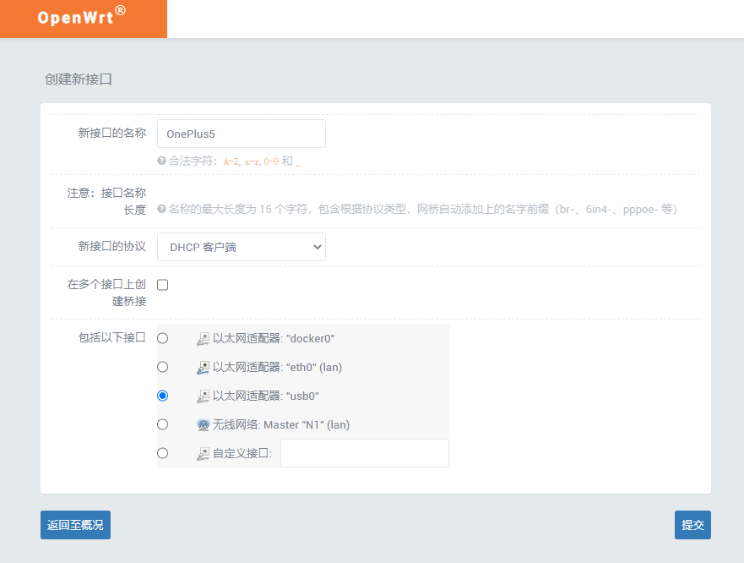Select the wireless Master N1 radio button
Image resolution: width=744 pixels, height=563 pixels.
click(x=163, y=424)
